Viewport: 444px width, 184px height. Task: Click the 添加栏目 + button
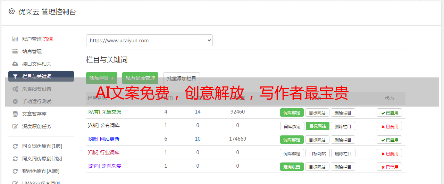coord(102,78)
